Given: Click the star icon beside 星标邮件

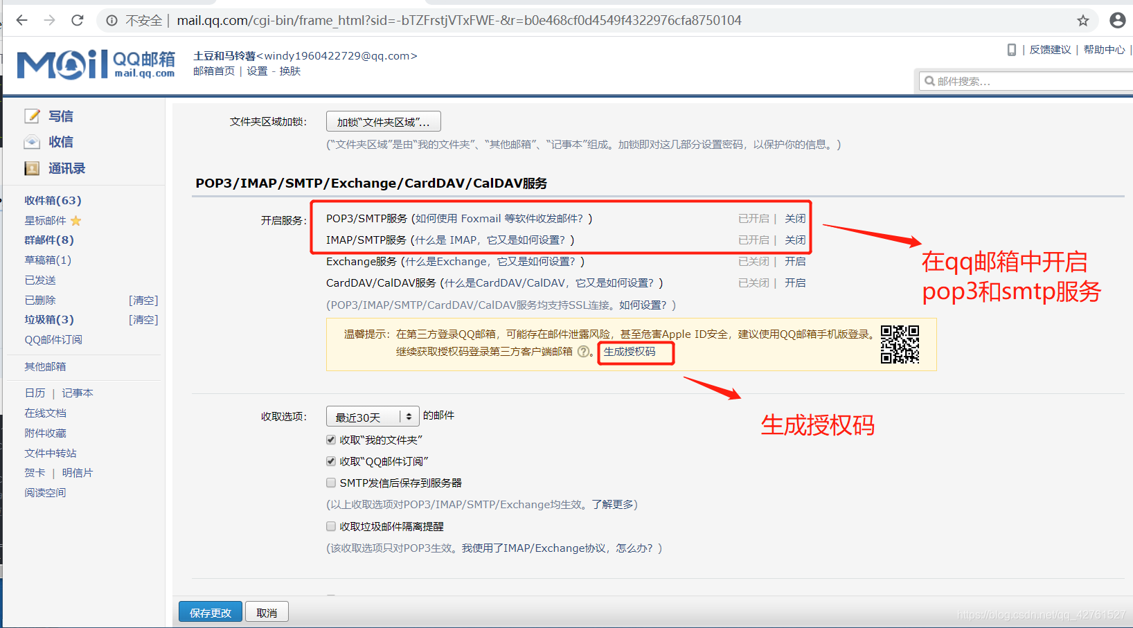Looking at the screenshot, I should (x=76, y=221).
